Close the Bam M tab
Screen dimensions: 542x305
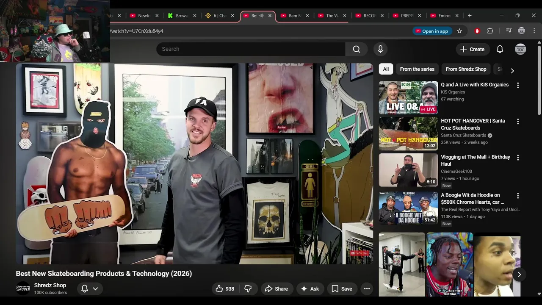pyautogui.click(x=307, y=16)
